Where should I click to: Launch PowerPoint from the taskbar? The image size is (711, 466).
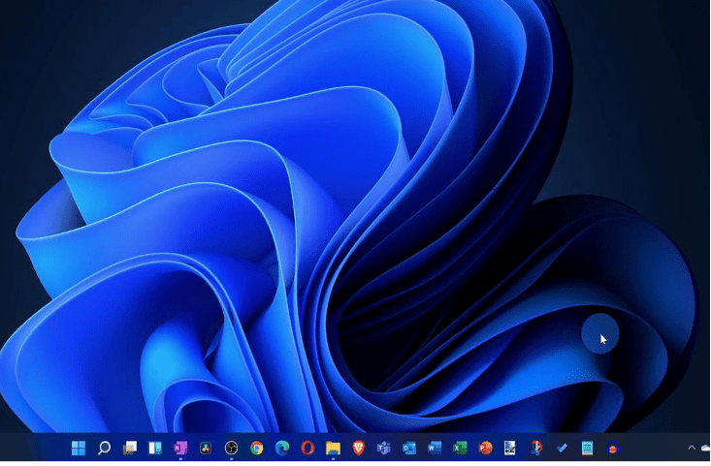pos(485,448)
